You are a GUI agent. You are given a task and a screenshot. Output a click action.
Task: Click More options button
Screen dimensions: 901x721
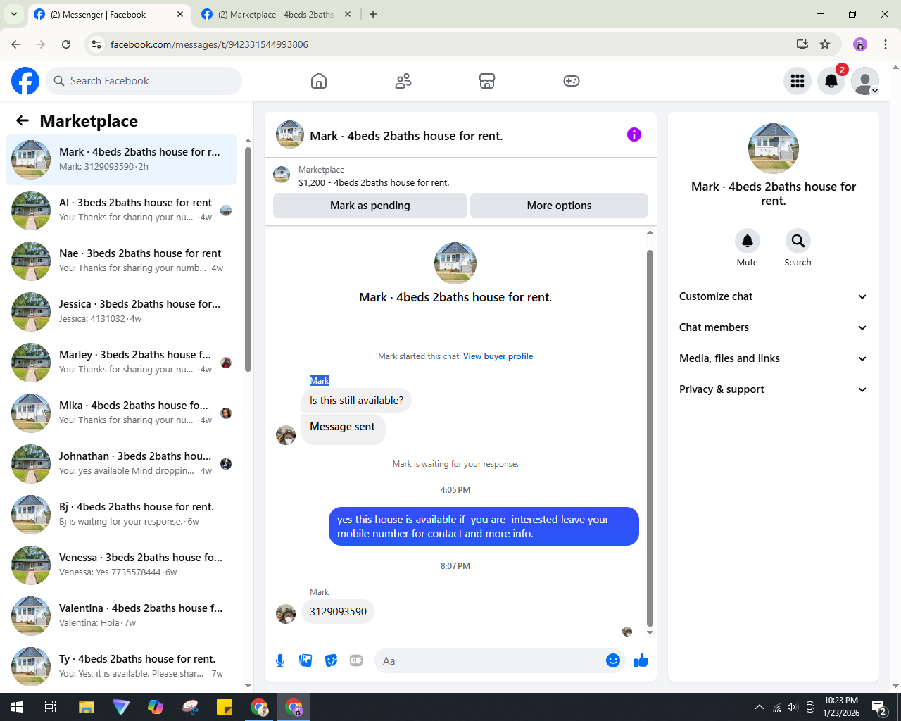559,206
